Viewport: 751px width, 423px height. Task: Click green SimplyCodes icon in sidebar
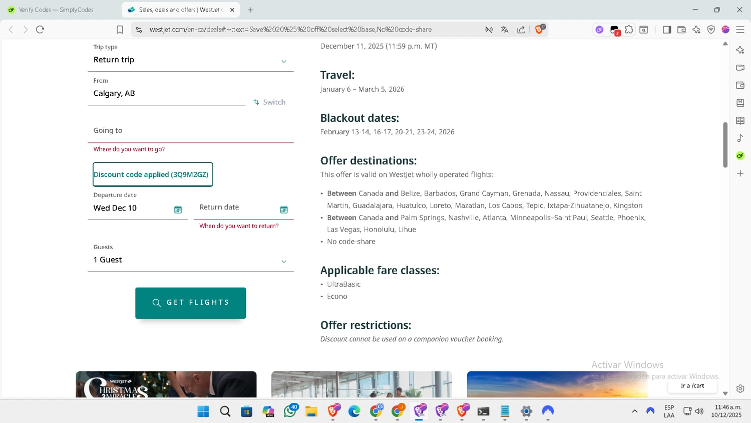pyautogui.click(x=740, y=156)
